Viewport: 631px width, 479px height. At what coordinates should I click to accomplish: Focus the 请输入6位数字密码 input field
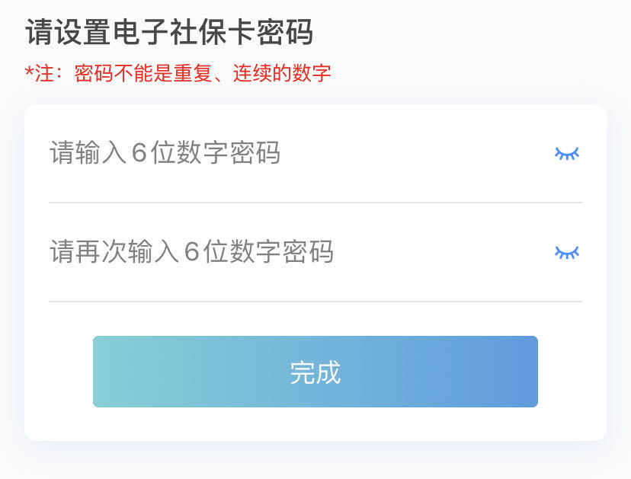229,153
